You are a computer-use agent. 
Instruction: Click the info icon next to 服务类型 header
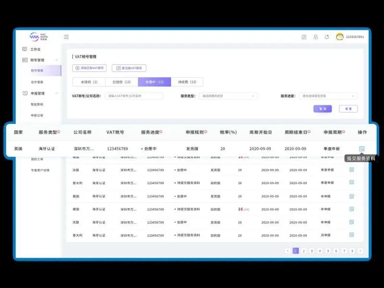[59, 132]
